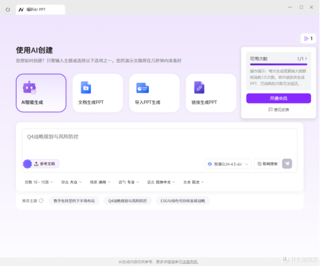
Task: Choose the 文档生成PPT card
Action: pos(98,93)
